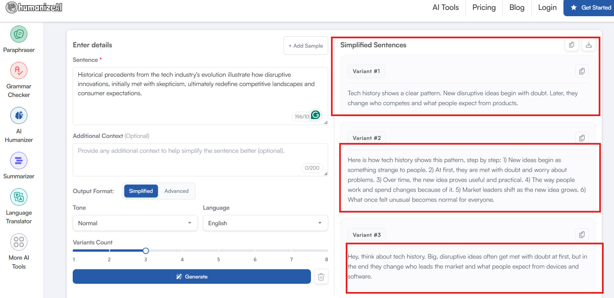Download the simplified sentences
The height and width of the screenshot is (298, 614).
[589, 45]
